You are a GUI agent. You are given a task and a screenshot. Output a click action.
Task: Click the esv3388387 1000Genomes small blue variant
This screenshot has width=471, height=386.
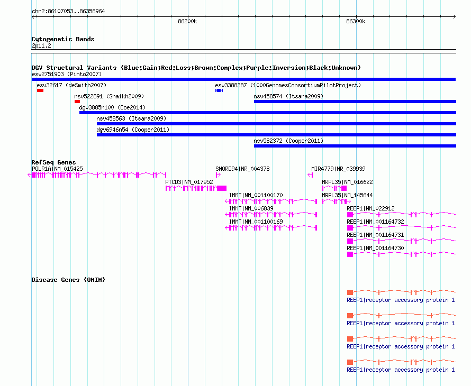coord(219,90)
